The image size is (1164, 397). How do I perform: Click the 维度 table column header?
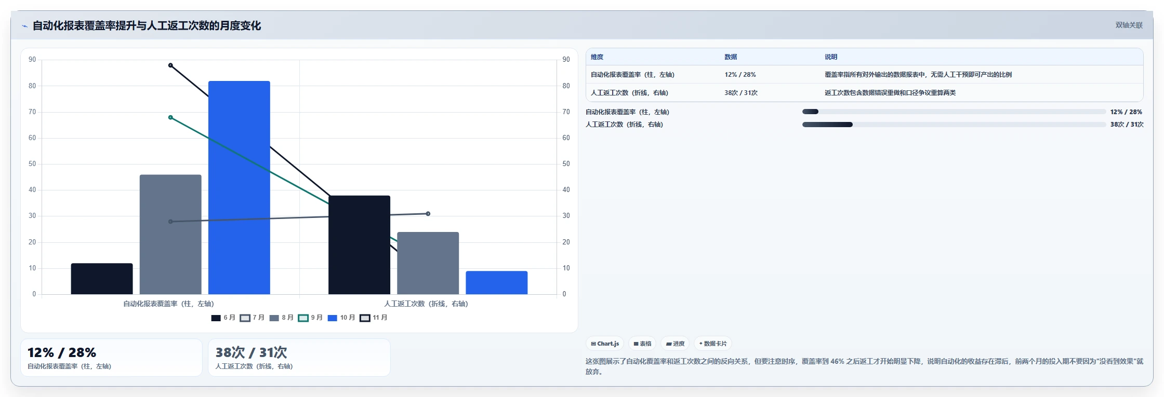coord(597,57)
